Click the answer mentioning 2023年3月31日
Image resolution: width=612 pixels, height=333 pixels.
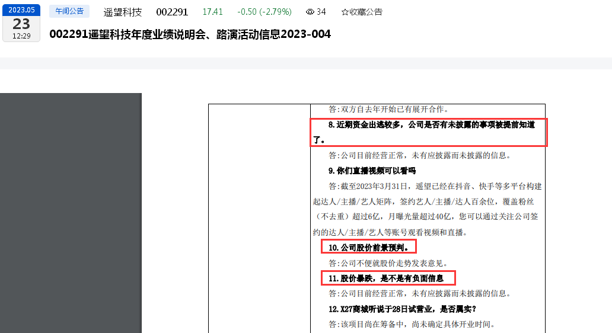(x=427, y=209)
